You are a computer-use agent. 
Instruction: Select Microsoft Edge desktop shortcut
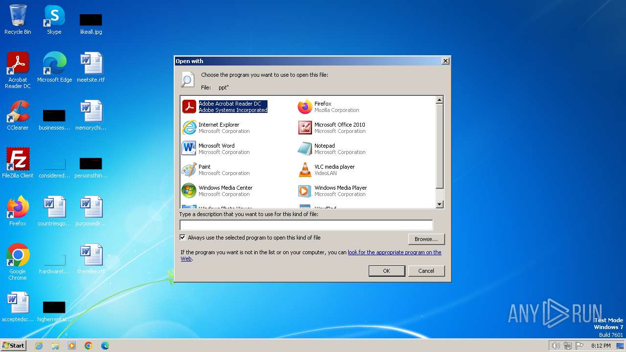(54, 67)
